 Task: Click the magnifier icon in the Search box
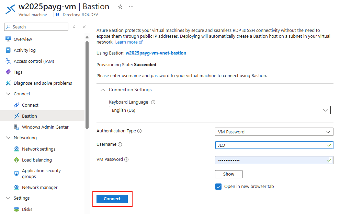pos(9,27)
